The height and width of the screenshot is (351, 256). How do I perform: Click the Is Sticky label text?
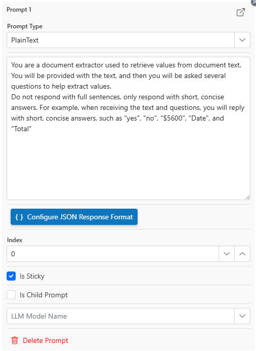[x=32, y=276]
